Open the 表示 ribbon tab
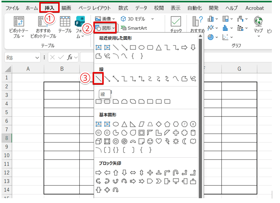Image resolution: width=280 pixels, height=203 pixels. [x=175, y=8]
